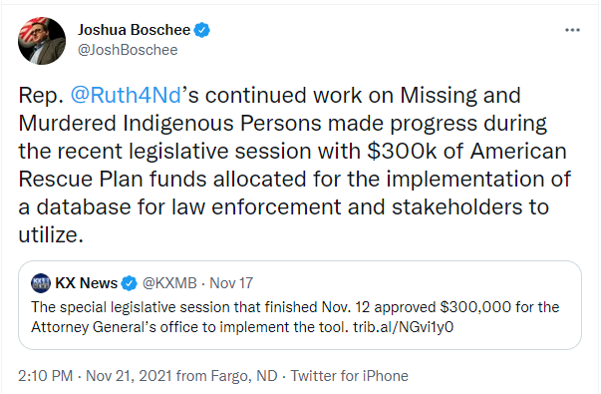Click the Nov 17 date of quoted tweet
601x394 pixels.
point(231,283)
